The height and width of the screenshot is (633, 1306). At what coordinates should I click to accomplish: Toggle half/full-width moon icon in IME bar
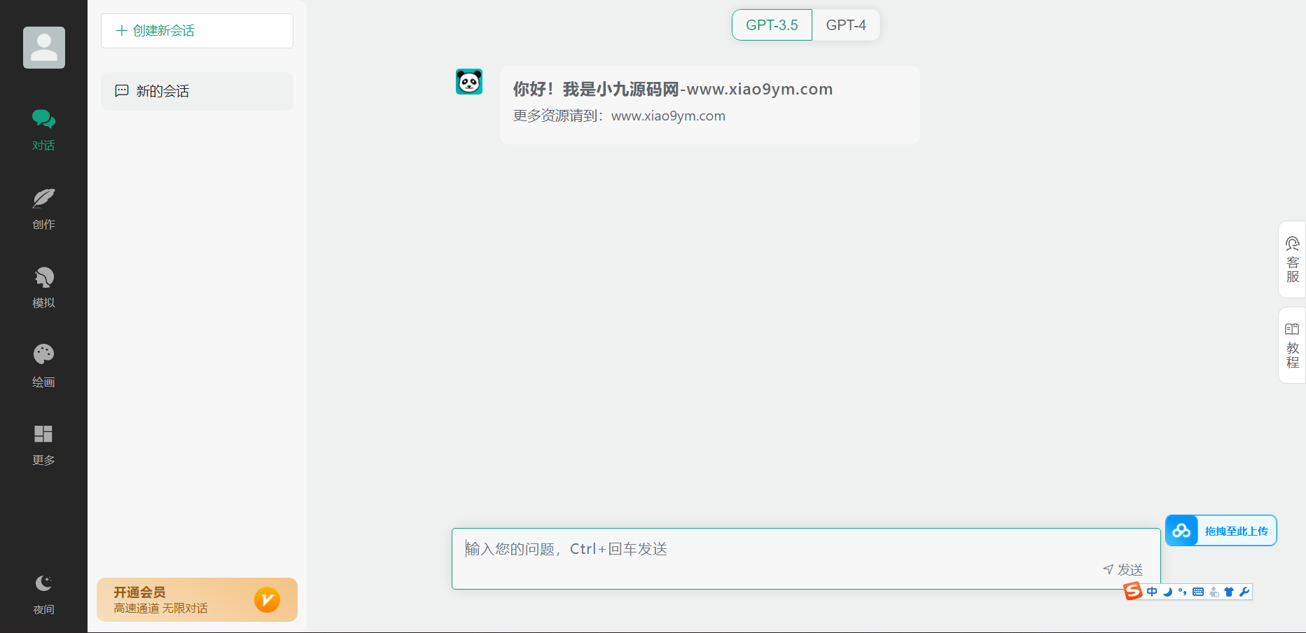1167,592
